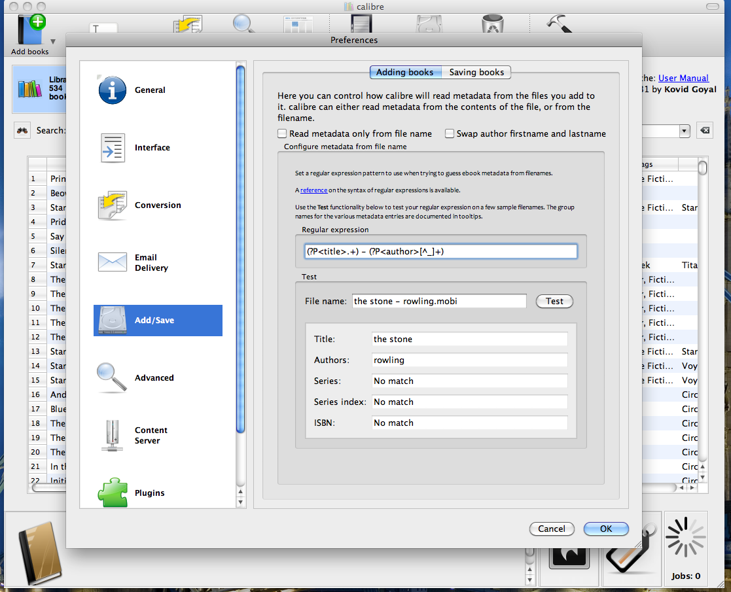Enable Swap author firstname and lastname
This screenshot has width=731, height=592.
450,134
